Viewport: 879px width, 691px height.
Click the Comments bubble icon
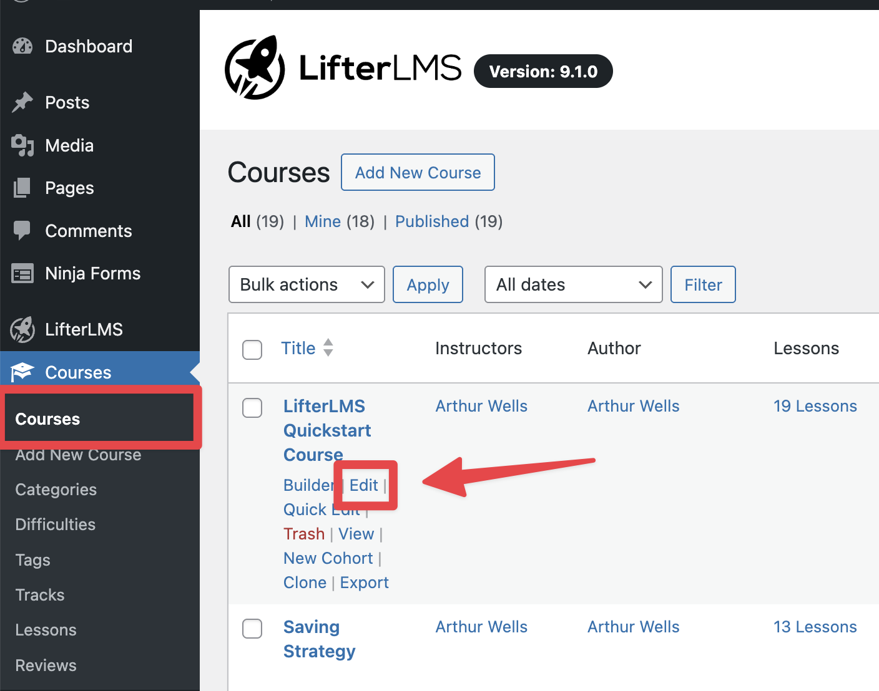point(22,231)
